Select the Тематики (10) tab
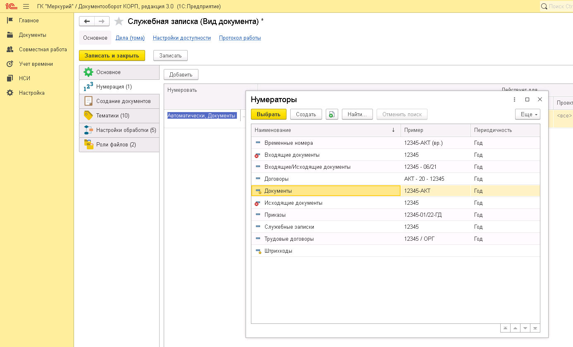The height and width of the screenshot is (347, 573). pos(119,116)
